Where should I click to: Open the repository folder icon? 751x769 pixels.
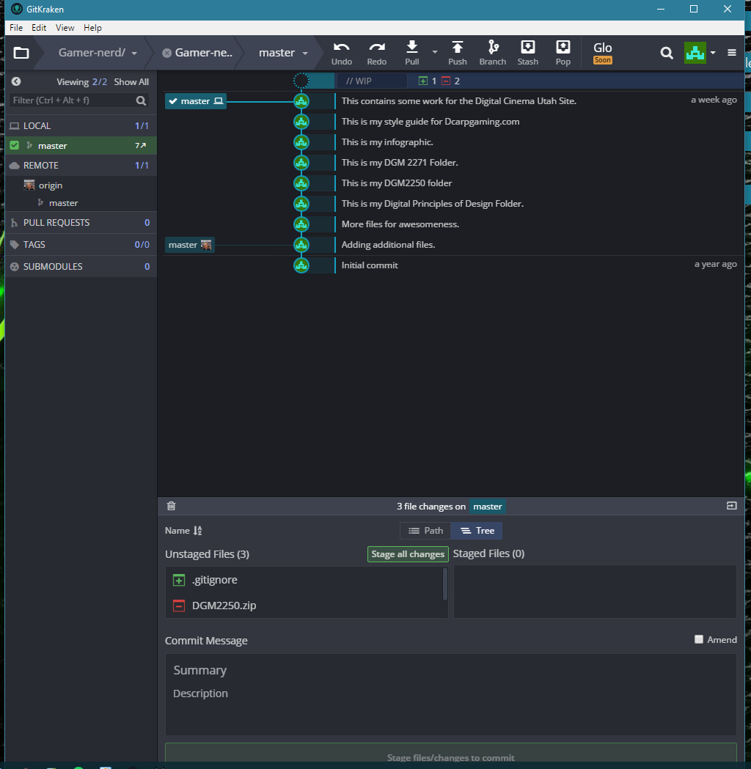[x=21, y=53]
